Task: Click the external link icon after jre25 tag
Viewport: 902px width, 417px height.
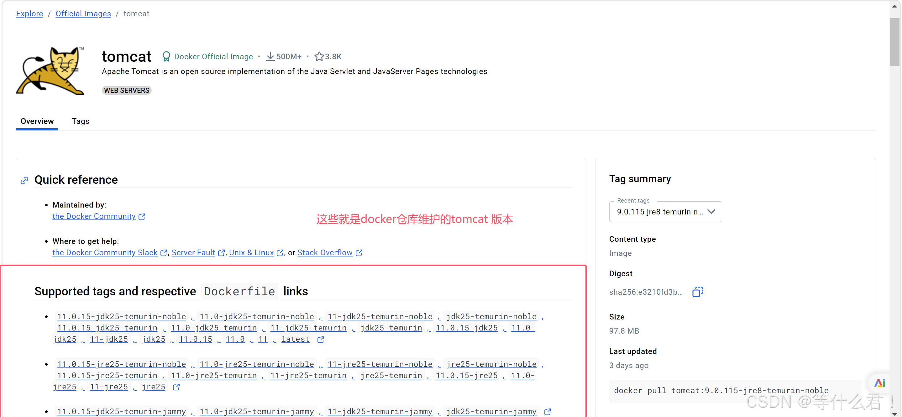Action: pyautogui.click(x=176, y=387)
